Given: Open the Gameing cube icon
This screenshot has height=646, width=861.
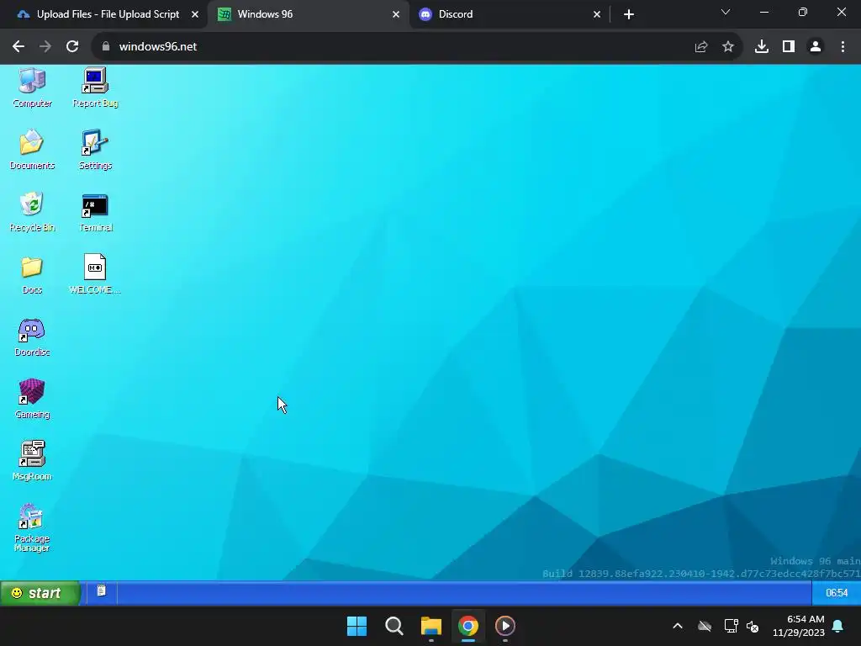Looking at the screenshot, I should click(x=32, y=400).
